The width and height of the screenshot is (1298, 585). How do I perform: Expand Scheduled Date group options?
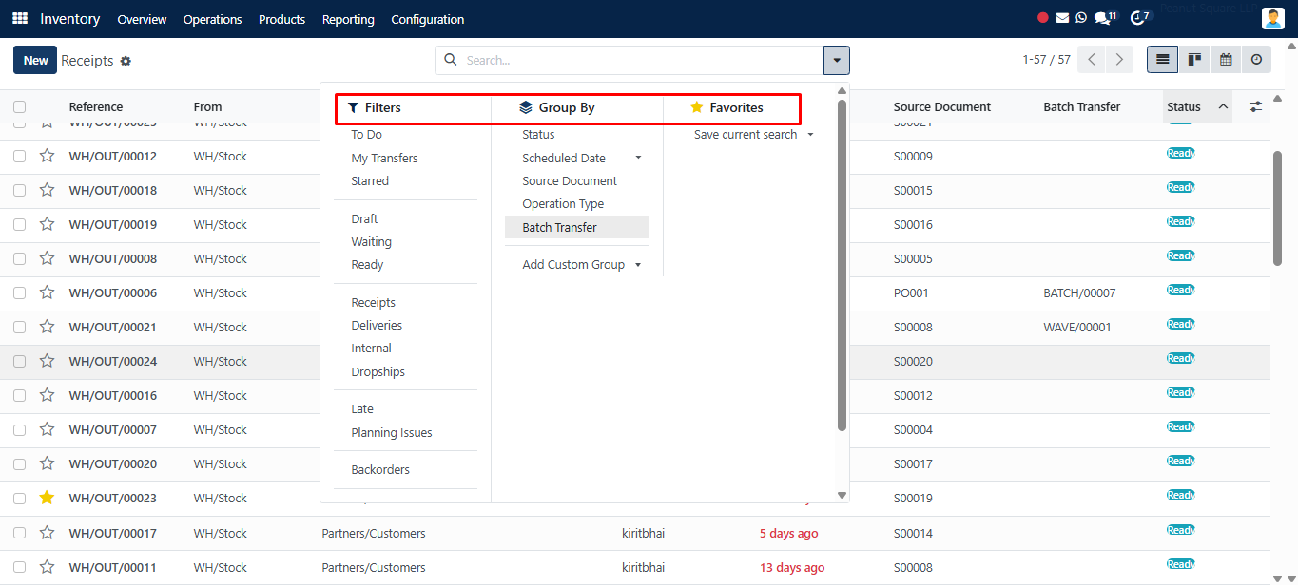pyautogui.click(x=638, y=158)
